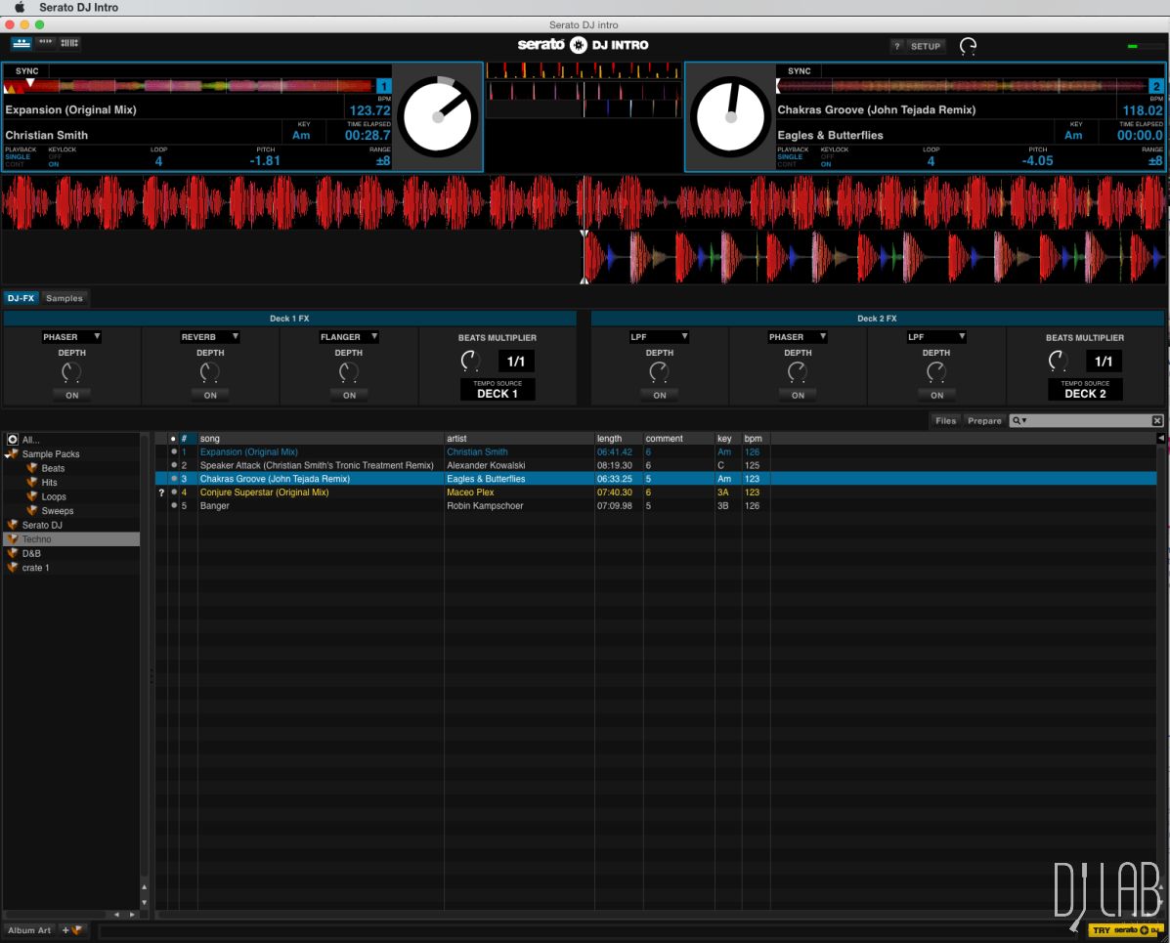This screenshot has height=943, width=1170.
Task: Click the SETUP button
Action: point(925,46)
